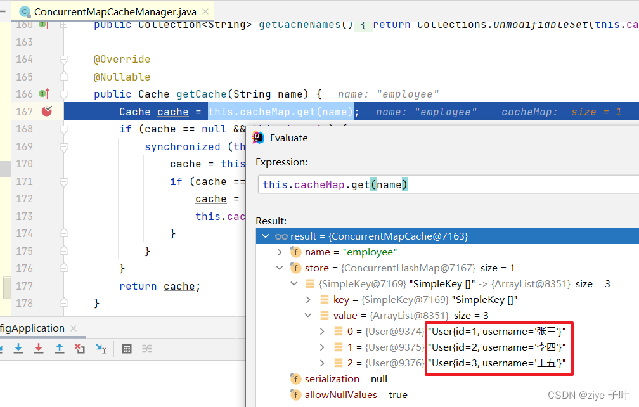Image resolution: width=639 pixels, height=407 pixels.
Task: Click @Nullable annotation on line 165
Action: [122, 77]
